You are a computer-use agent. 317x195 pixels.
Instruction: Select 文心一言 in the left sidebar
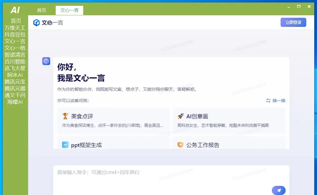15,41
